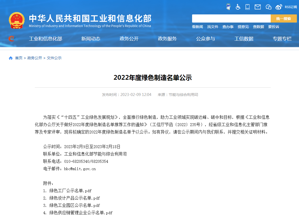Click the 公示时间 date range line

[82, 147]
